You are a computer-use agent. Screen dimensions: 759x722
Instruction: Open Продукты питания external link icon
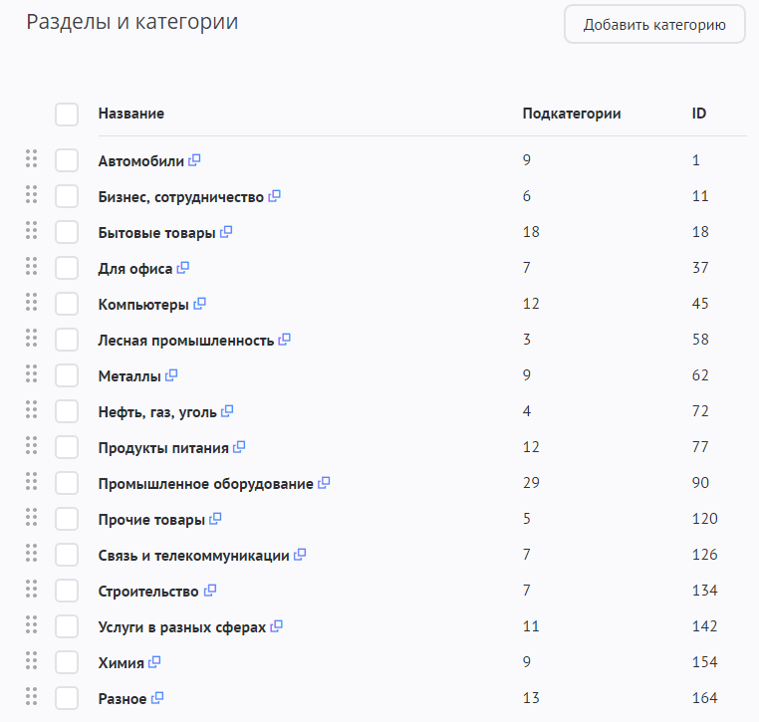point(239,447)
